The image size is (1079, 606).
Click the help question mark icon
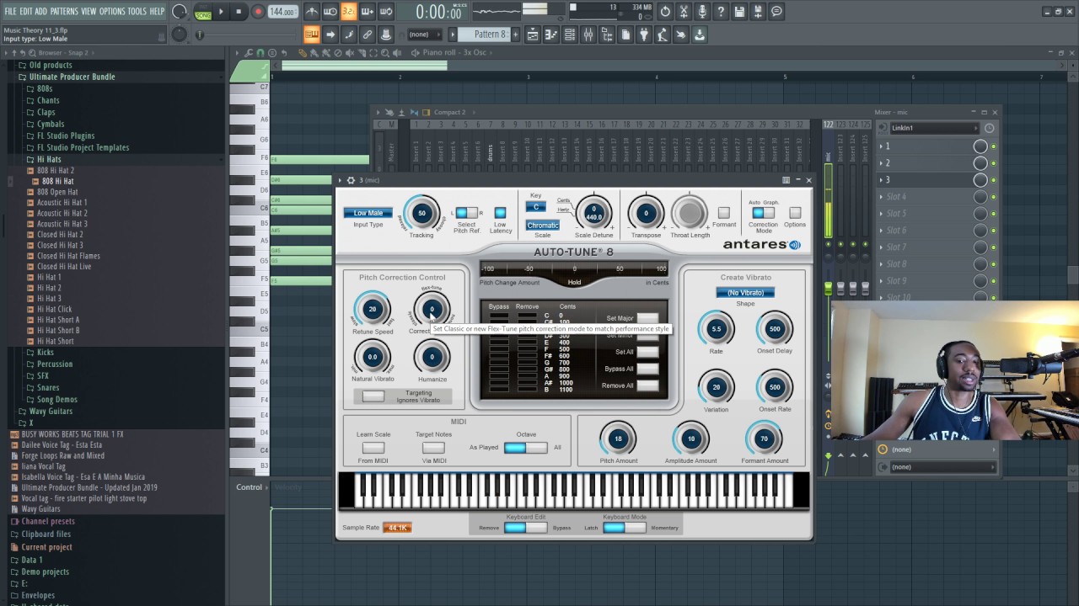coord(721,12)
